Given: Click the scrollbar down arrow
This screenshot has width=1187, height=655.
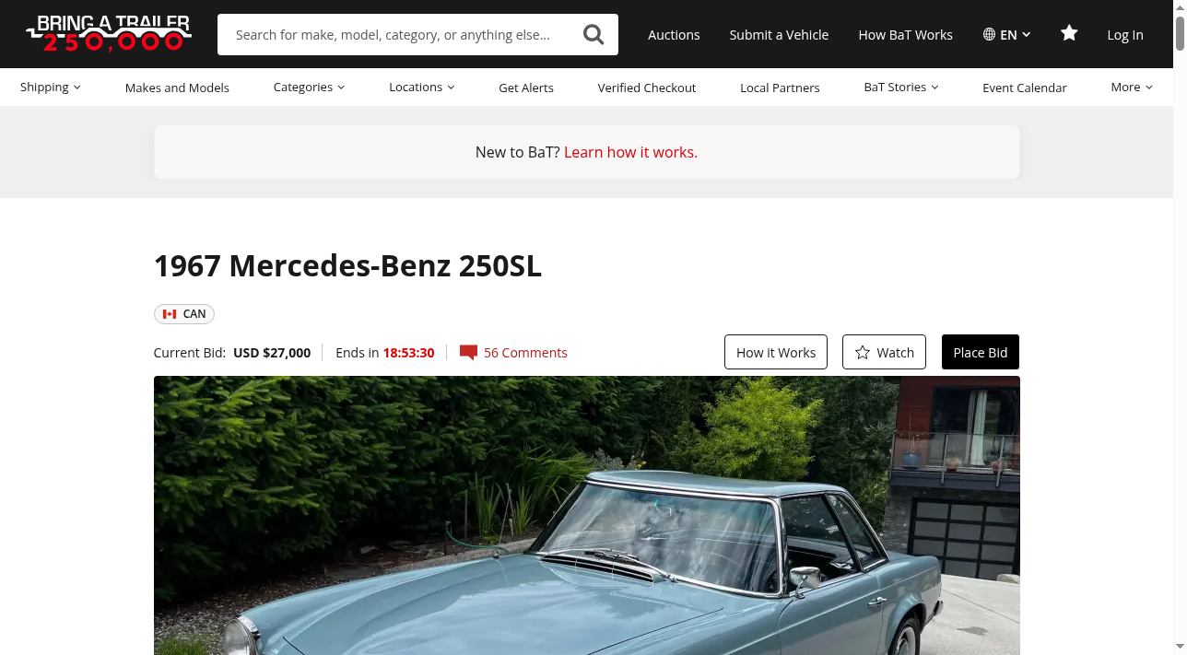Looking at the screenshot, I should 1180,647.
